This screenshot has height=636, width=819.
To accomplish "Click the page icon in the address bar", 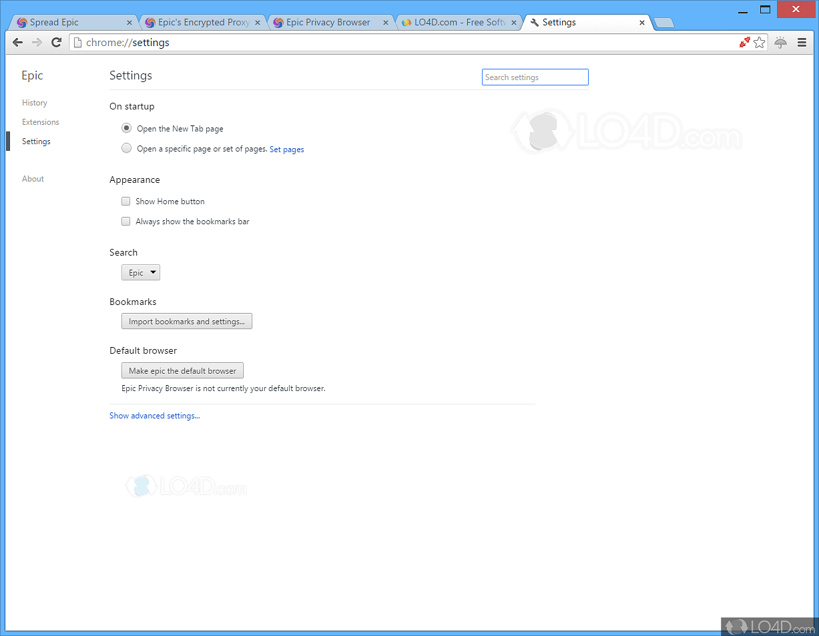I will point(77,43).
